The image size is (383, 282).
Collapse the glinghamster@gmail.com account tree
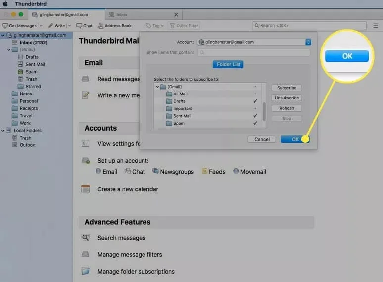3,35
